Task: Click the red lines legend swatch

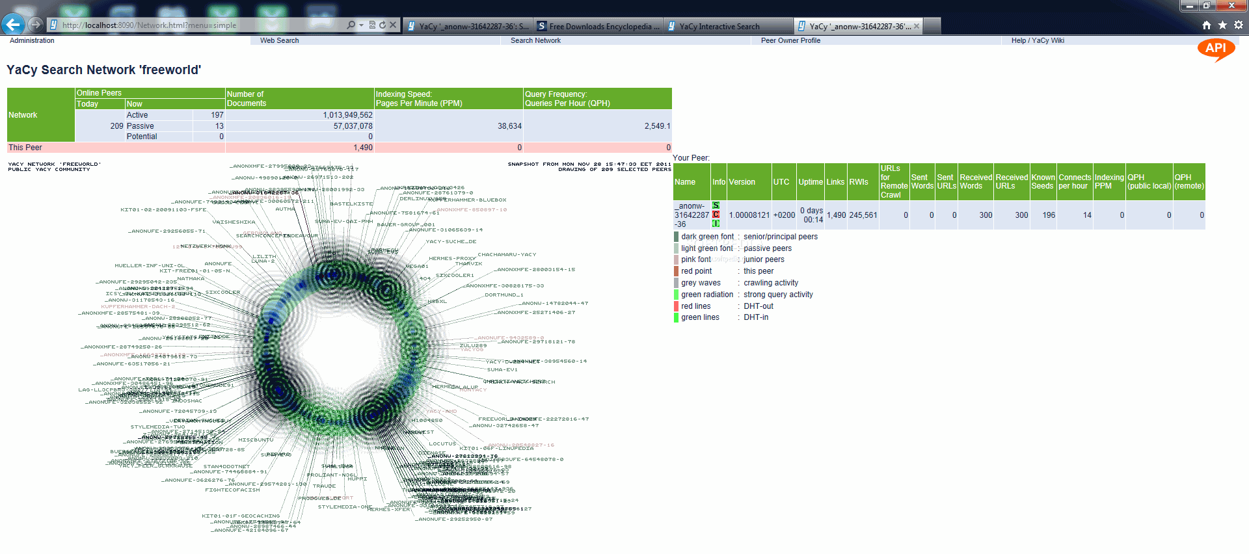Action: click(x=677, y=306)
